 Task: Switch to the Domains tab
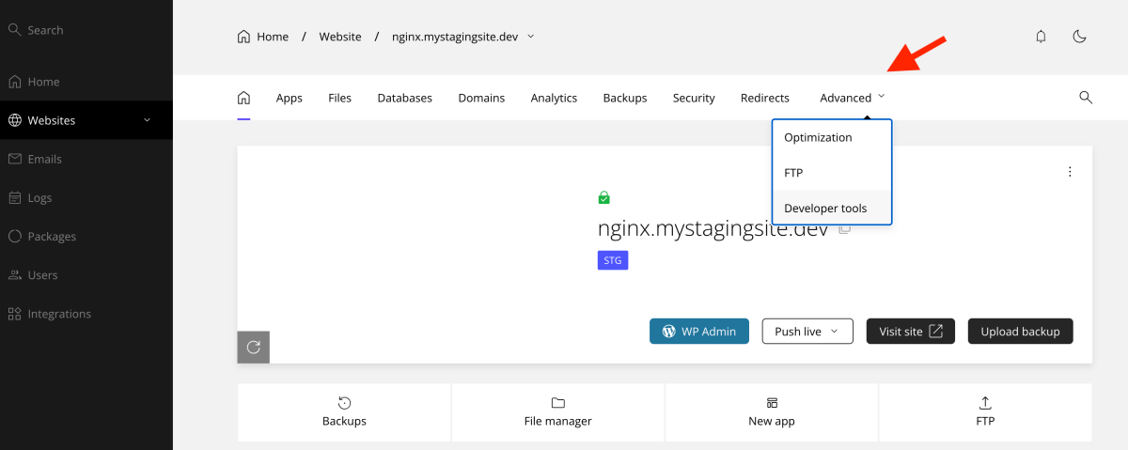click(x=481, y=98)
